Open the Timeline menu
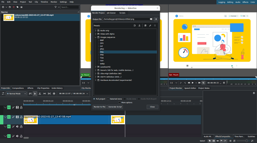Viewport: 257px width, 143px height. pos(44,2)
